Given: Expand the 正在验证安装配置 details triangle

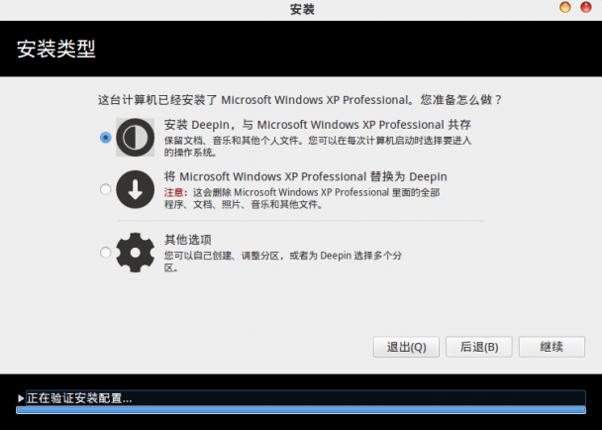Looking at the screenshot, I should tap(21, 398).
